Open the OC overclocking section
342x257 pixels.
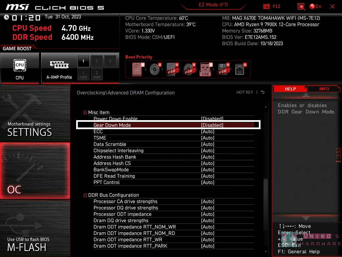click(35, 171)
